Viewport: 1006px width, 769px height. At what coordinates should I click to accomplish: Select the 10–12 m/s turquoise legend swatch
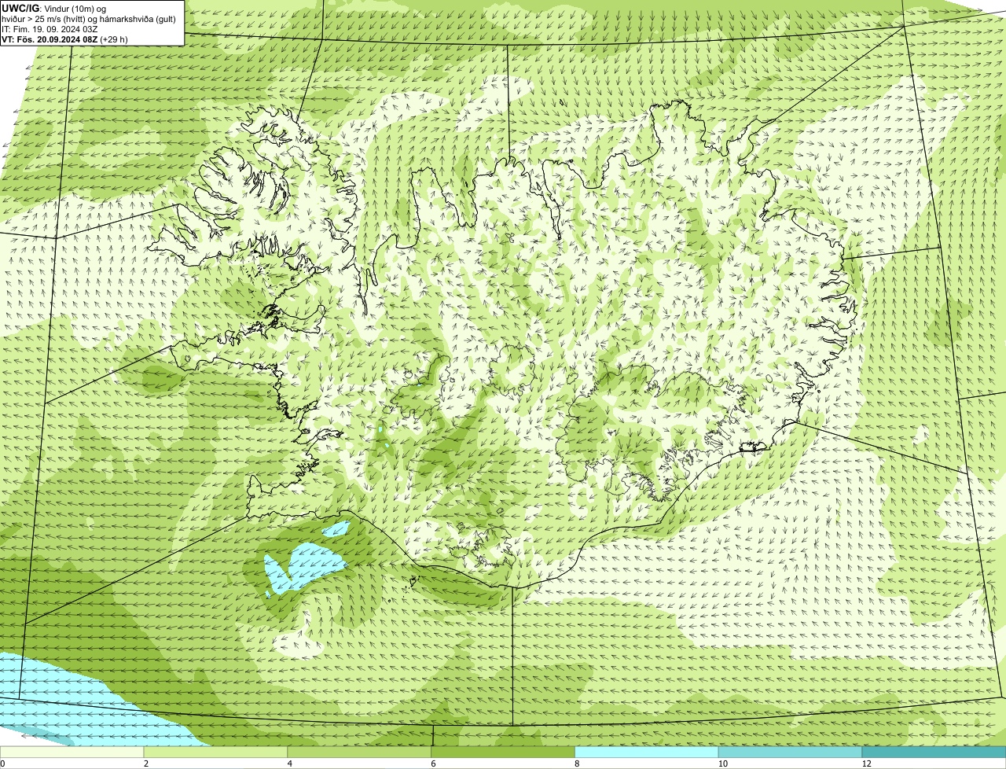pyautogui.click(x=790, y=752)
